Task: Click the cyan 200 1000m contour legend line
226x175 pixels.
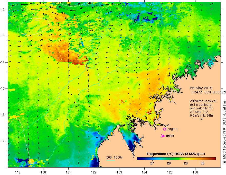Action: point(111,160)
